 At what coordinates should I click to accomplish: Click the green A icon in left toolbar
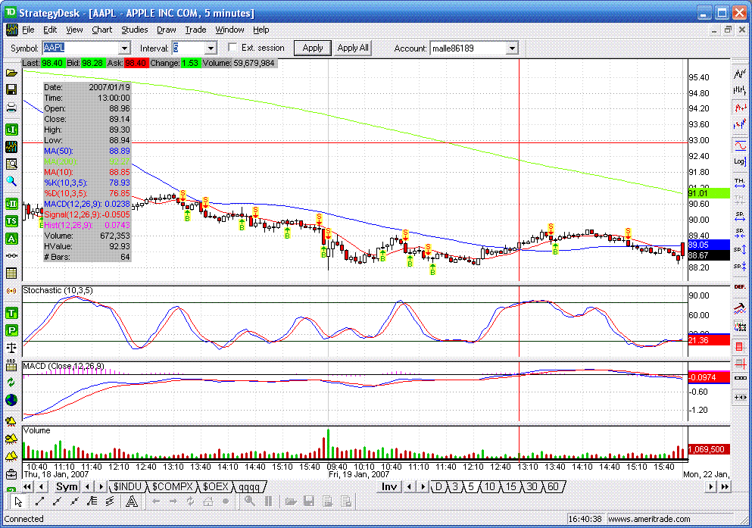point(11,239)
